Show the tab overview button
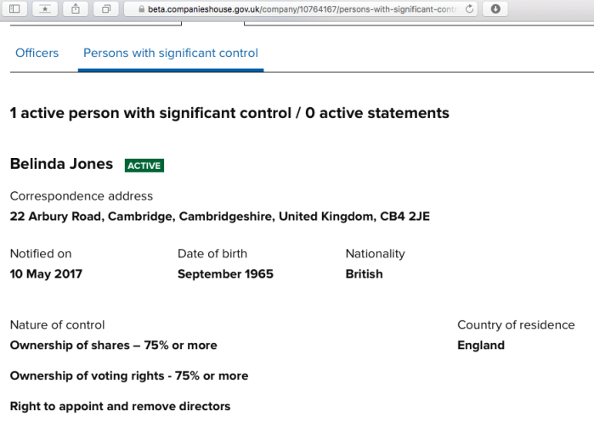This screenshot has height=434, width=594. [x=106, y=9]
